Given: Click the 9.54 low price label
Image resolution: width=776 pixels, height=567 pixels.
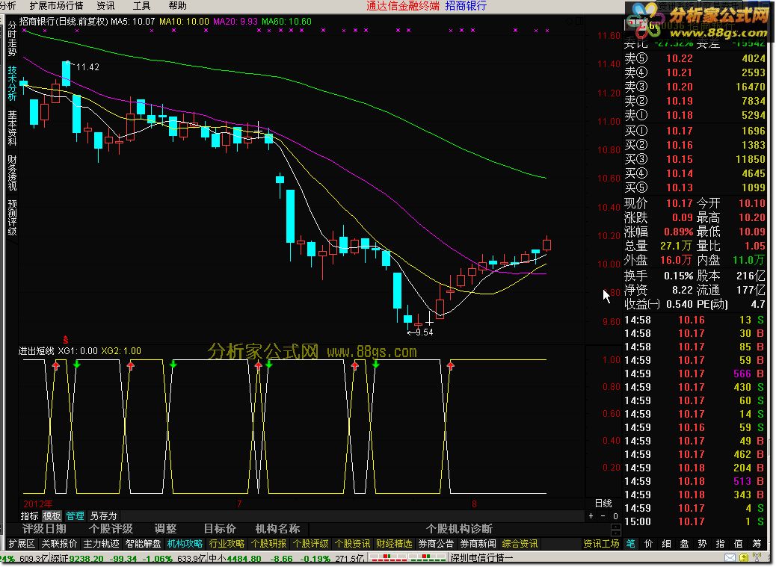Looking at the screenshot, I should [424, 332].
